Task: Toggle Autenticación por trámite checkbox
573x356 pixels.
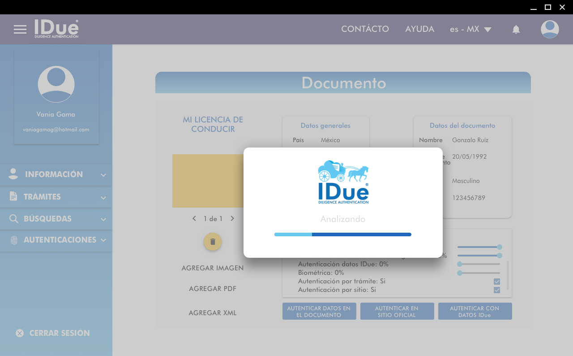Action: click(x=496, y=282)
